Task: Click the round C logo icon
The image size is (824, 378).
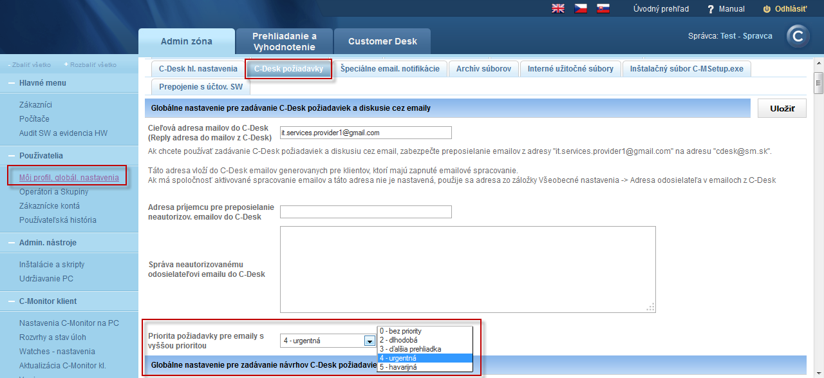Action: 798,37
